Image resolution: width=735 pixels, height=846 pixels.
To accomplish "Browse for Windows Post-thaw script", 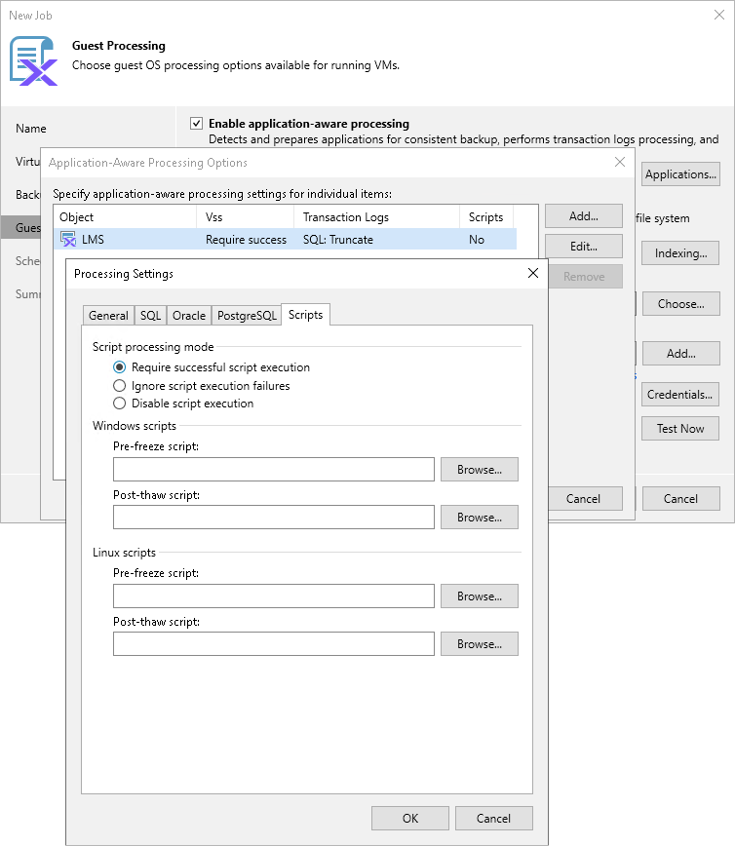I will [479, 518].
